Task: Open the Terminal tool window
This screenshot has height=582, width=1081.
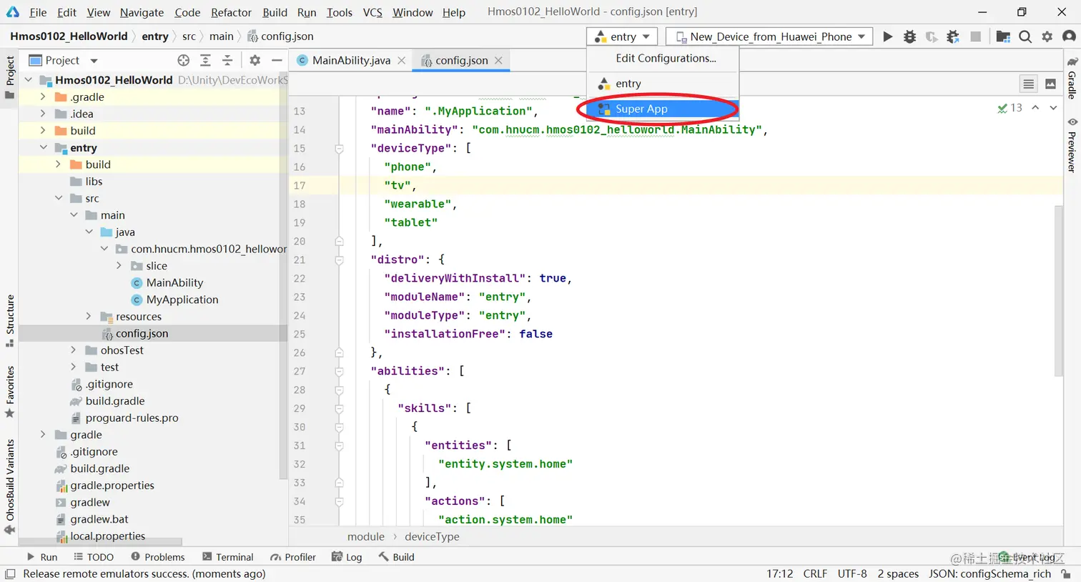Action: click(x=227, y=557)
